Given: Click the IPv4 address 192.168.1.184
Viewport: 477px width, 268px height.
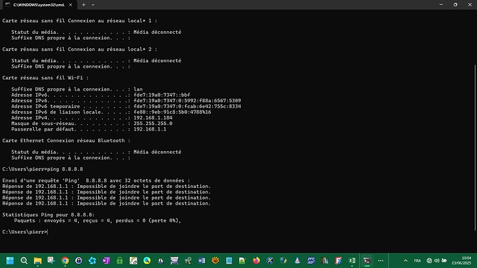Looking at the screenshot, I should pyautogui.click(x=153, y=117).
